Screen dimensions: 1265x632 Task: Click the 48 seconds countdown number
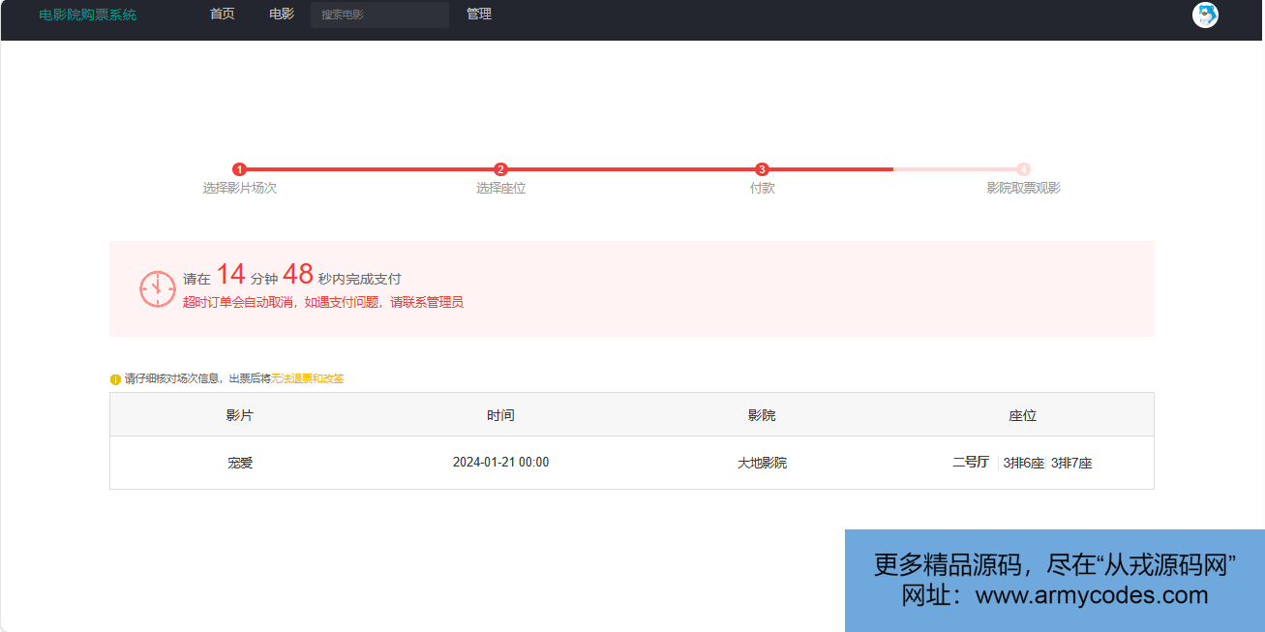click(x=298, y=274)
